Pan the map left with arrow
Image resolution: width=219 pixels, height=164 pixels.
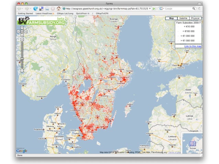[19, 31]
